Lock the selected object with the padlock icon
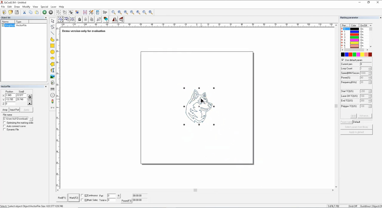 [79, 19]
